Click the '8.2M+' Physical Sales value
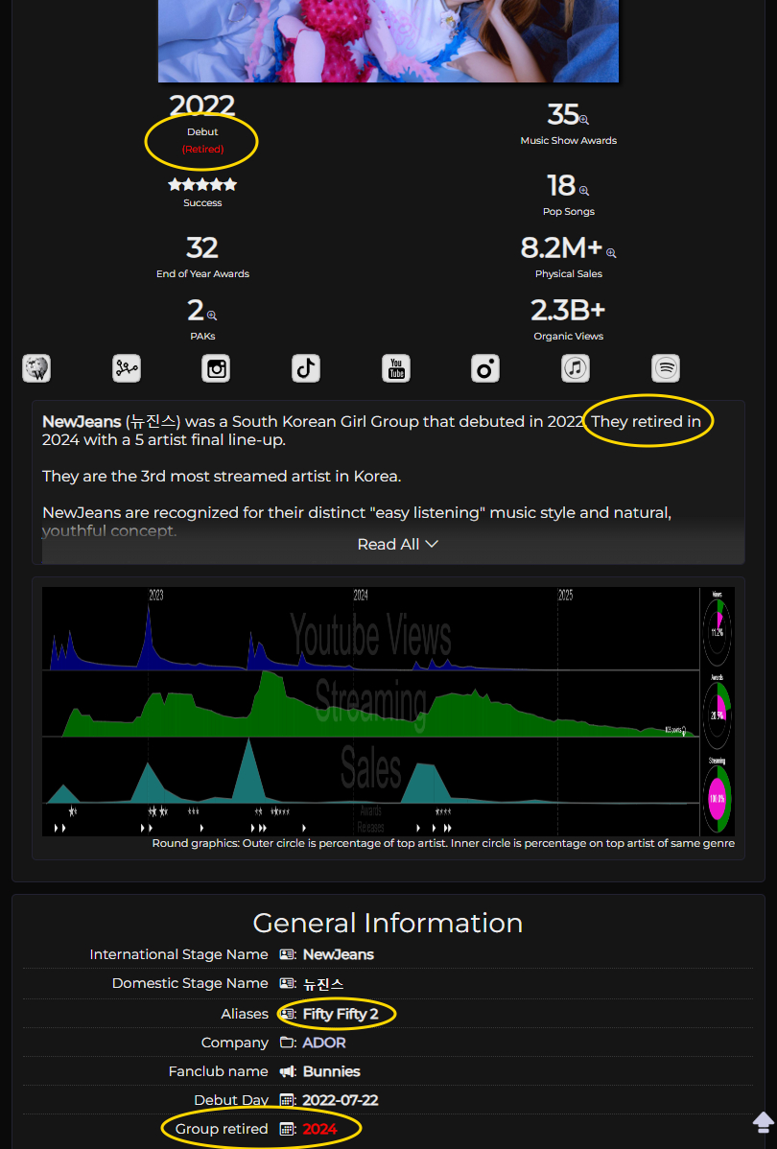This screenshot has width=777, height=1149. coord(561,247)
